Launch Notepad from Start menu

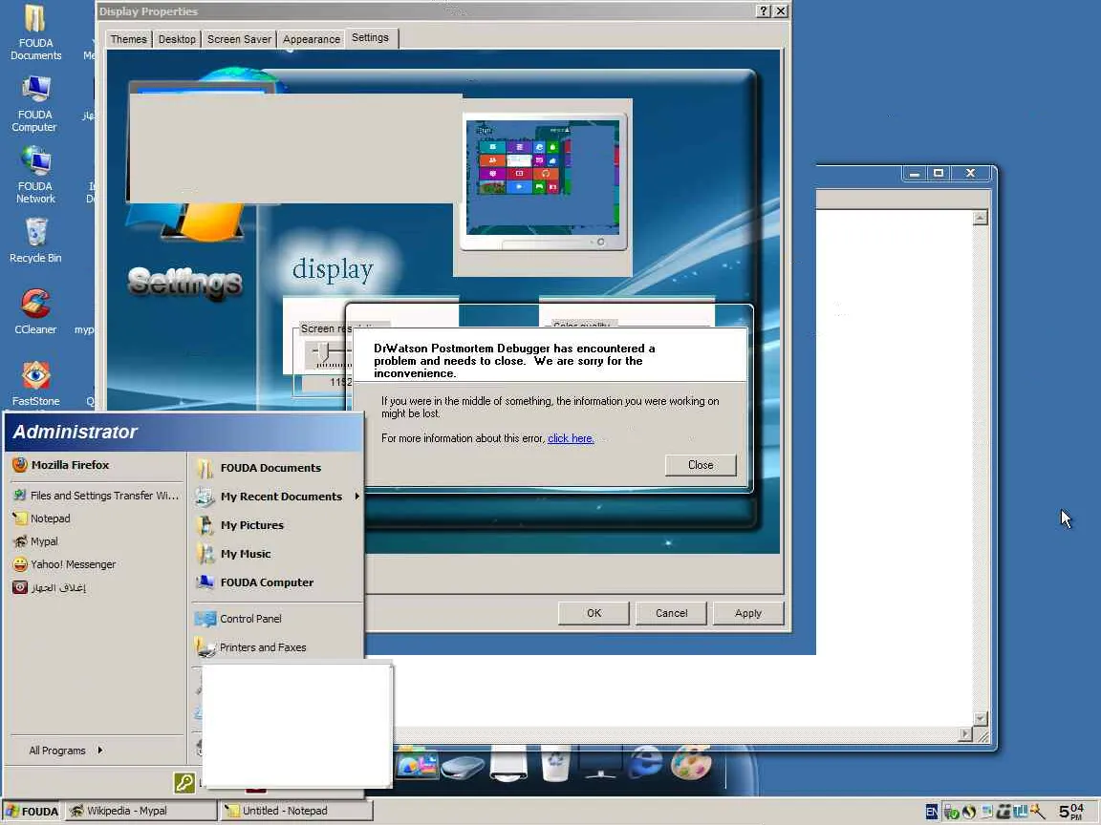pyautogui.click(x=41, y=518)
